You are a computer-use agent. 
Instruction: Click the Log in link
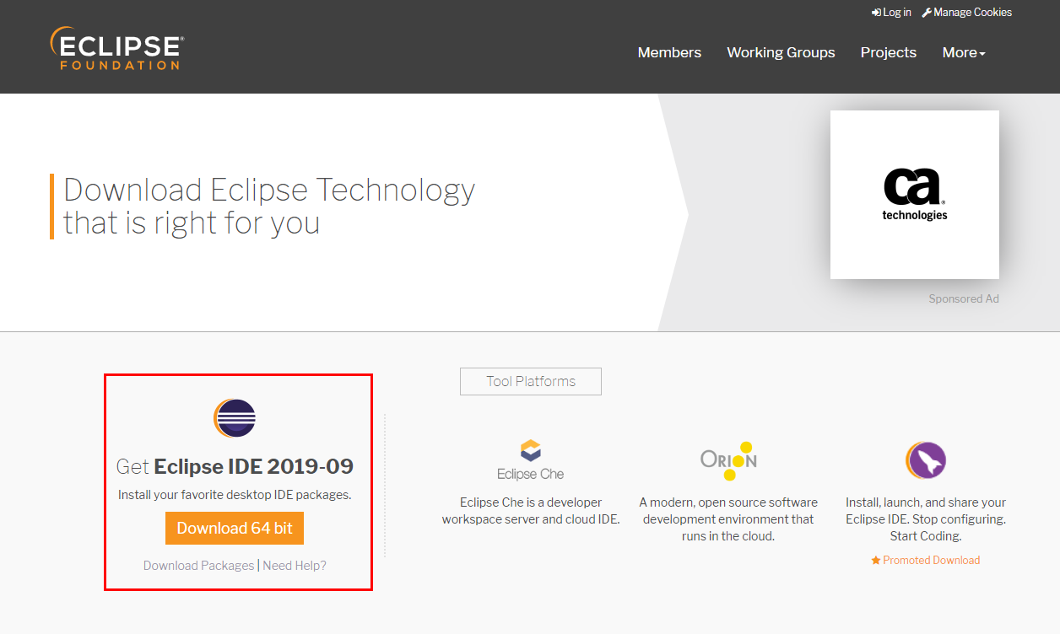tap(891, 12)
